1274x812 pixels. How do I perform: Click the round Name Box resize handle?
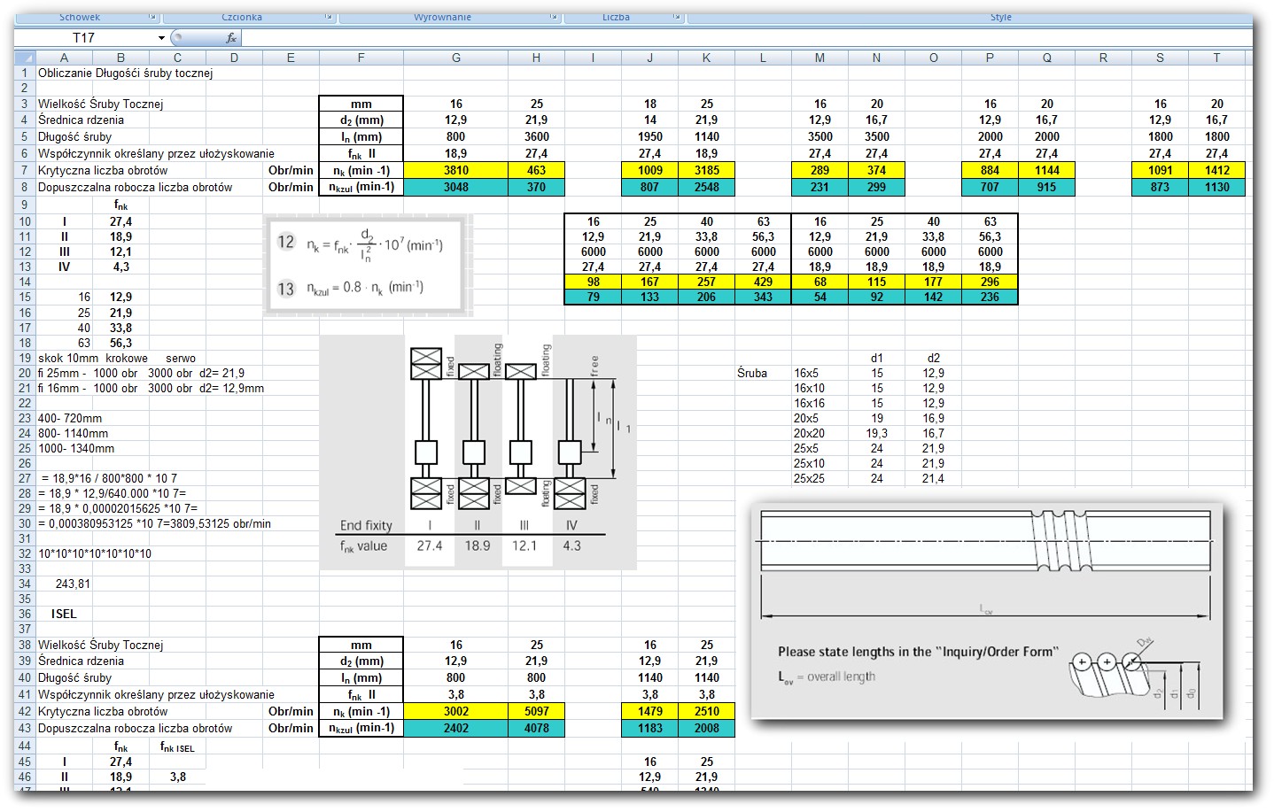[x=177, y=38]
